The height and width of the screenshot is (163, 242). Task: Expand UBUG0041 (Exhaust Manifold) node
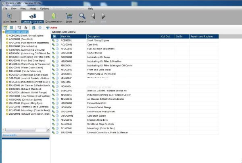pos(7,89)
